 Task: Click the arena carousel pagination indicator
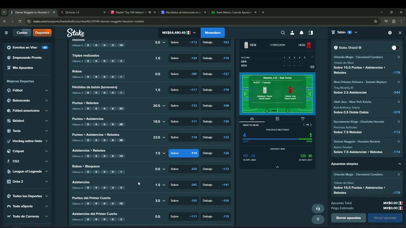coord(277,111)
